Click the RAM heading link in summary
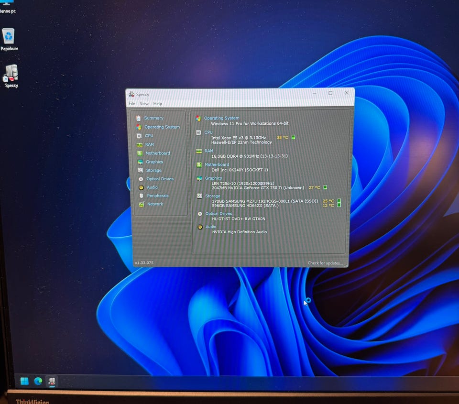 pyautogui.click(x=209, y=151)
